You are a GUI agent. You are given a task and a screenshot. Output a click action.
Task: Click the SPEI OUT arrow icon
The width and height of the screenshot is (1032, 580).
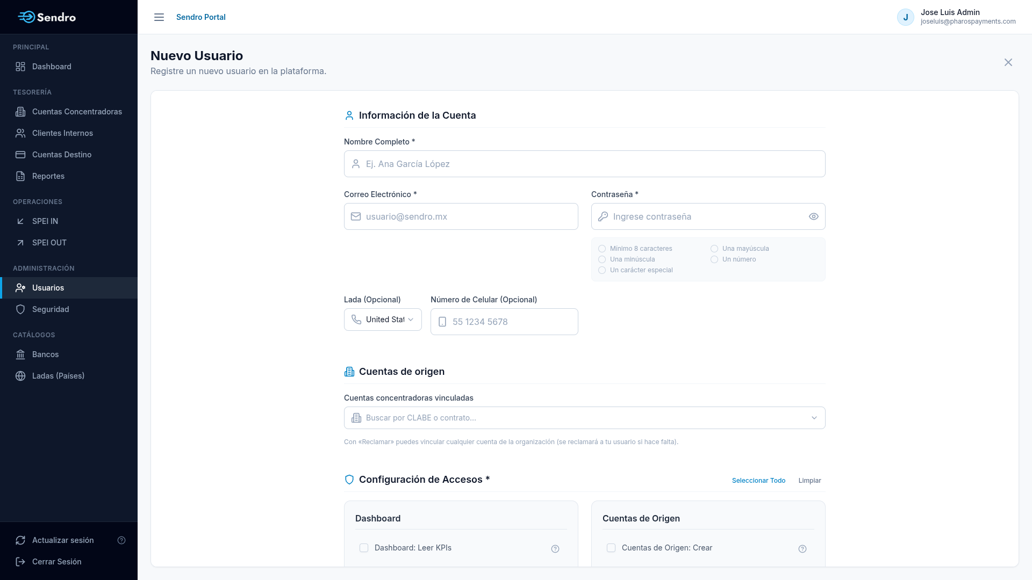point(20,243)
